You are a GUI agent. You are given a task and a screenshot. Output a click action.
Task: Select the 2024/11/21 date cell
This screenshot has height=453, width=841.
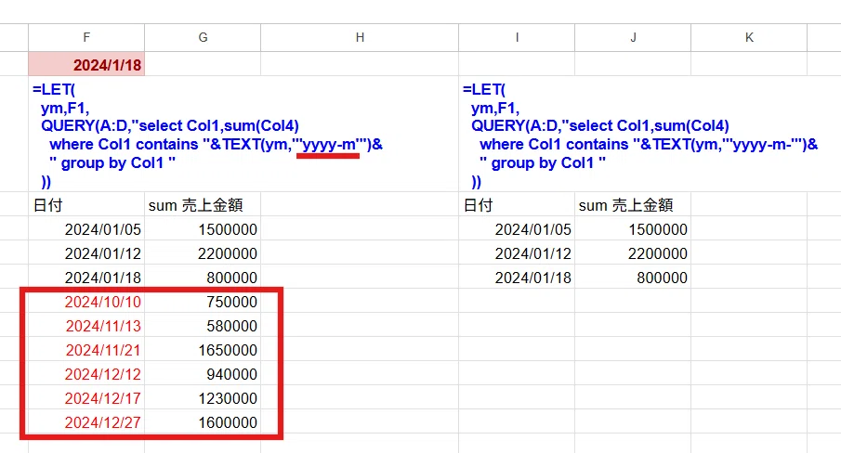[x=86, y=350]
